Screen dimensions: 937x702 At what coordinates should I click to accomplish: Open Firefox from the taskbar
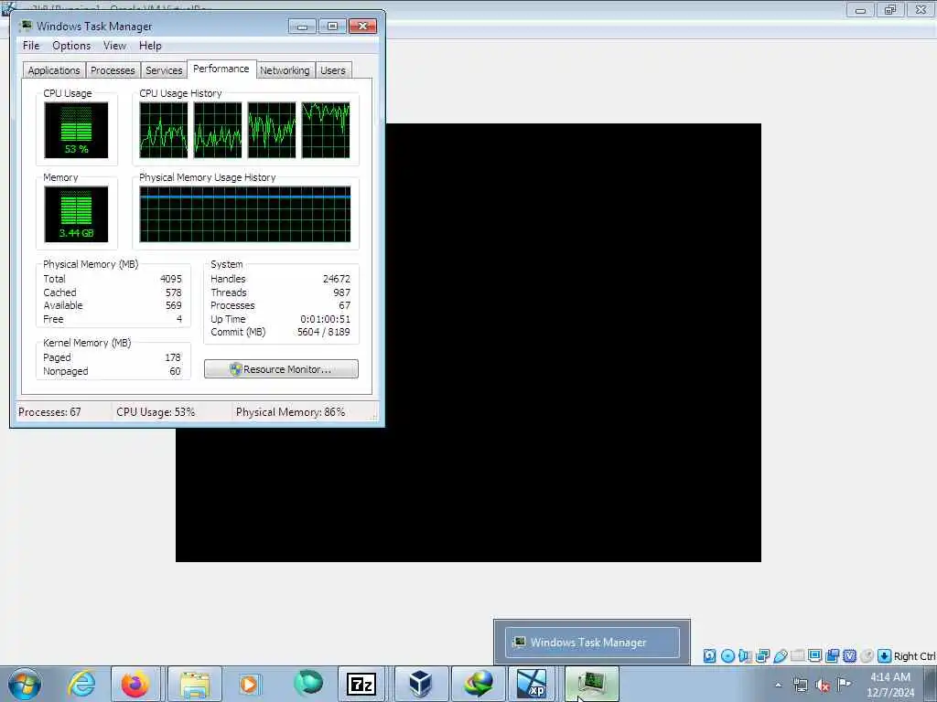point(135,684)
